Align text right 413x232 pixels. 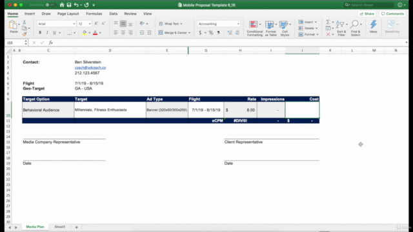point(130,33)
